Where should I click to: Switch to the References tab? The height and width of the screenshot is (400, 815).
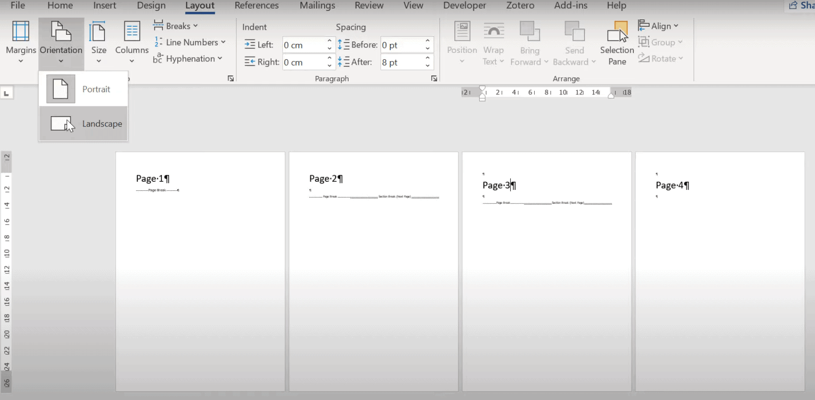click(256, 6)
